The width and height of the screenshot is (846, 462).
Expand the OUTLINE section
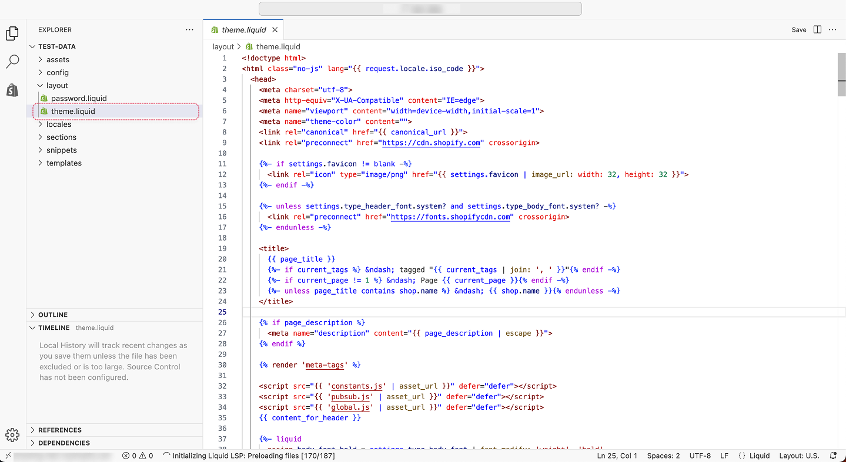pos(53,315)
